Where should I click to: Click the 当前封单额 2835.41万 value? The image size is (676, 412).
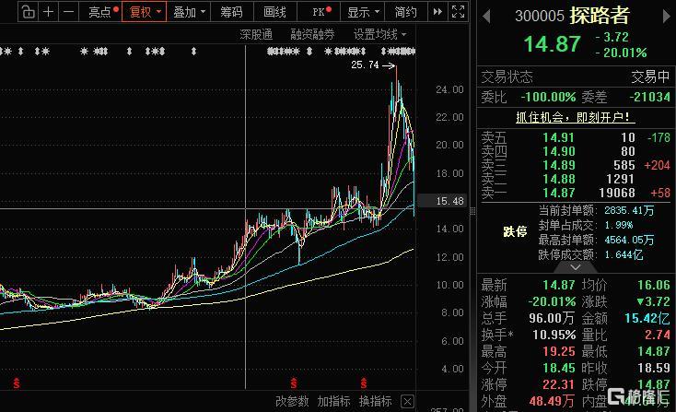click(x=629, y=210)
